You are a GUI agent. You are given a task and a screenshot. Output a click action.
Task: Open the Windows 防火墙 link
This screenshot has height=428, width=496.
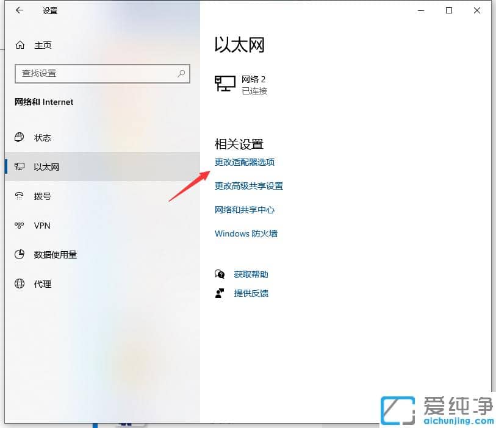point(246,234)
